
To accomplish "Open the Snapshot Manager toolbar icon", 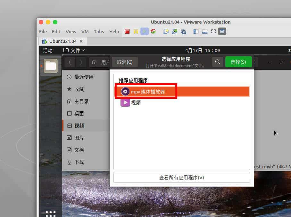I will [183, 31].
